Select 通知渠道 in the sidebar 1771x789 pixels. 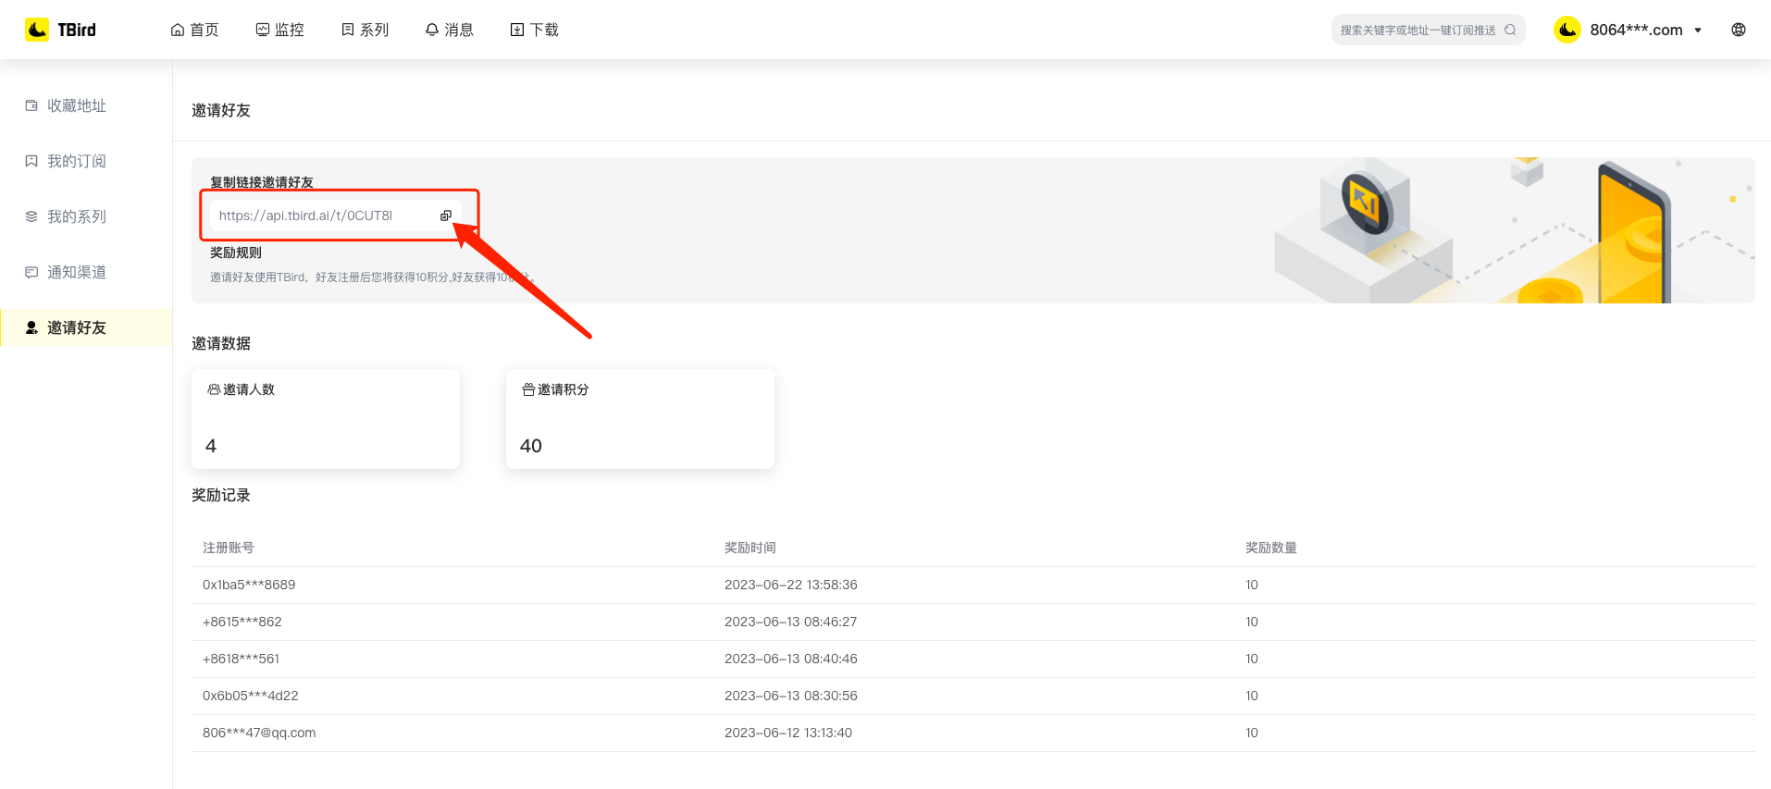tap(76, 272)
